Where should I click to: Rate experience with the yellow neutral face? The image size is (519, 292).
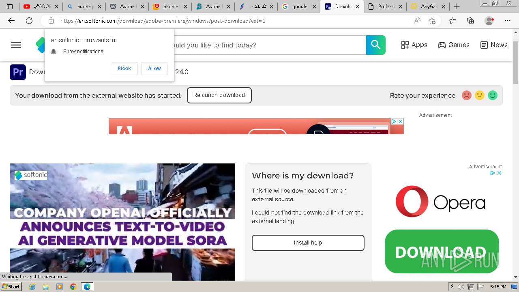tap(480, 95)
